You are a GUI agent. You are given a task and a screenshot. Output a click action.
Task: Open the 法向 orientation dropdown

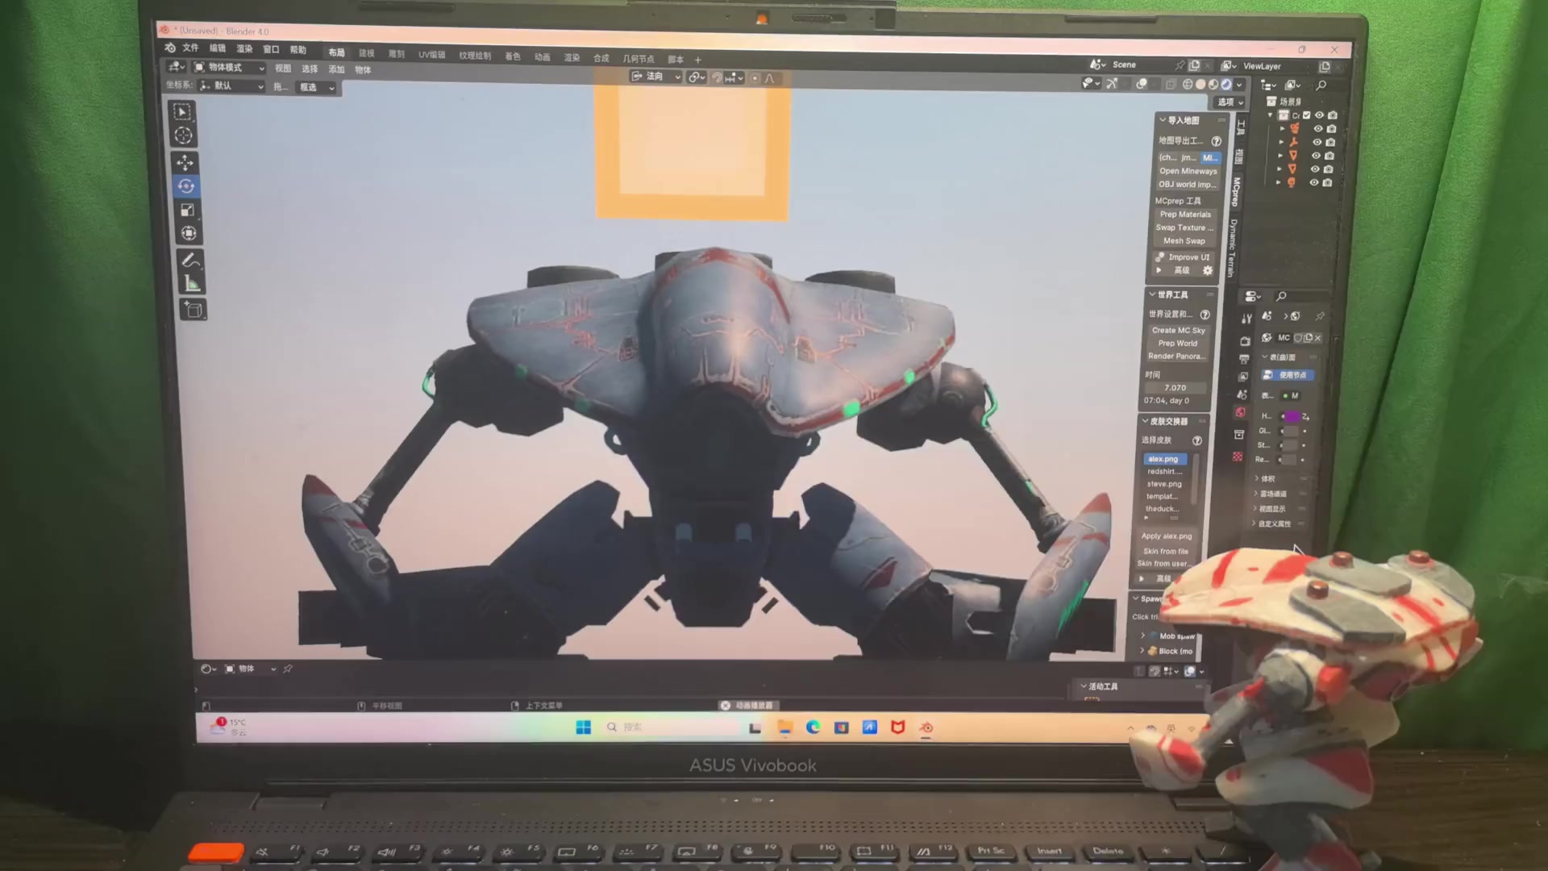[656, 77]
